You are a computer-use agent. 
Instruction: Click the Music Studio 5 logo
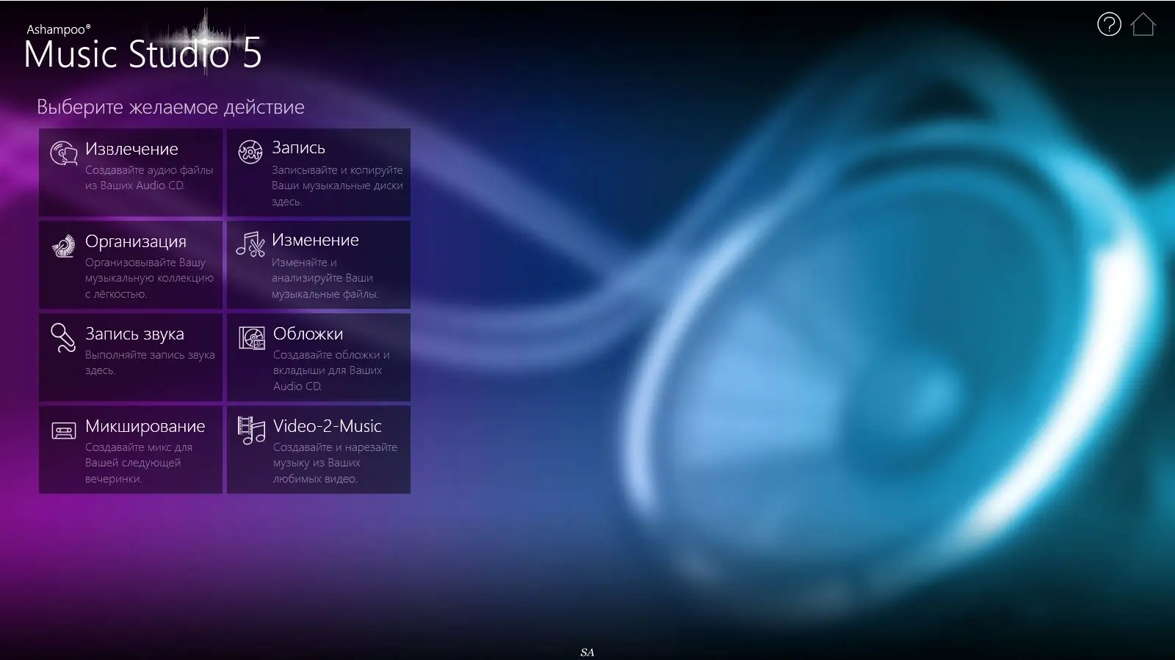(x=142, y=47)
